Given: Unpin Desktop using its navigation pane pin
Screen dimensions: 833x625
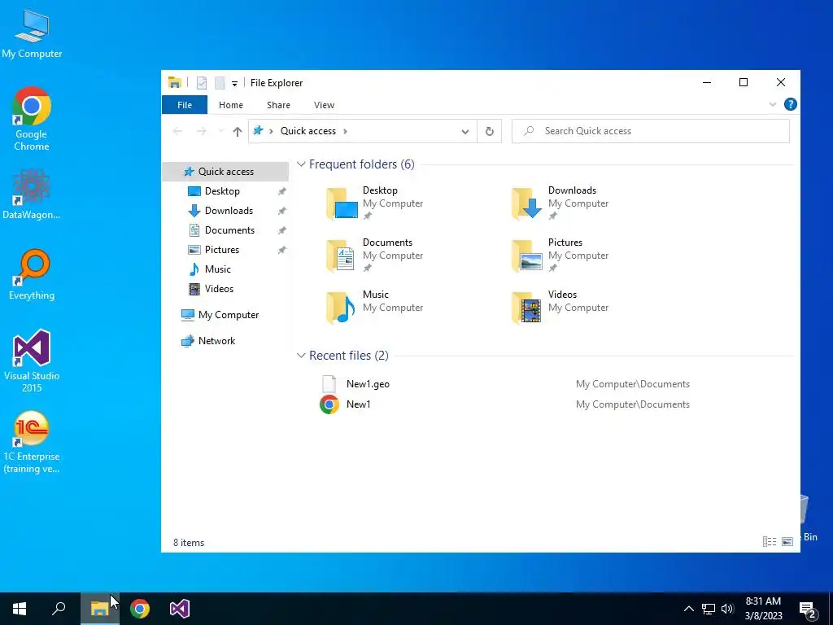Looking at the screenshot, I should (x=281, y=191).
